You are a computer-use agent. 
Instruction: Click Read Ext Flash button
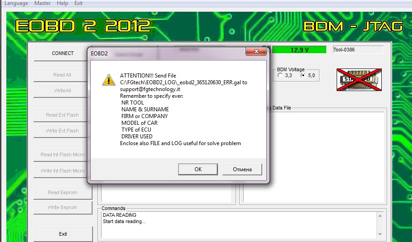[62, 115]
